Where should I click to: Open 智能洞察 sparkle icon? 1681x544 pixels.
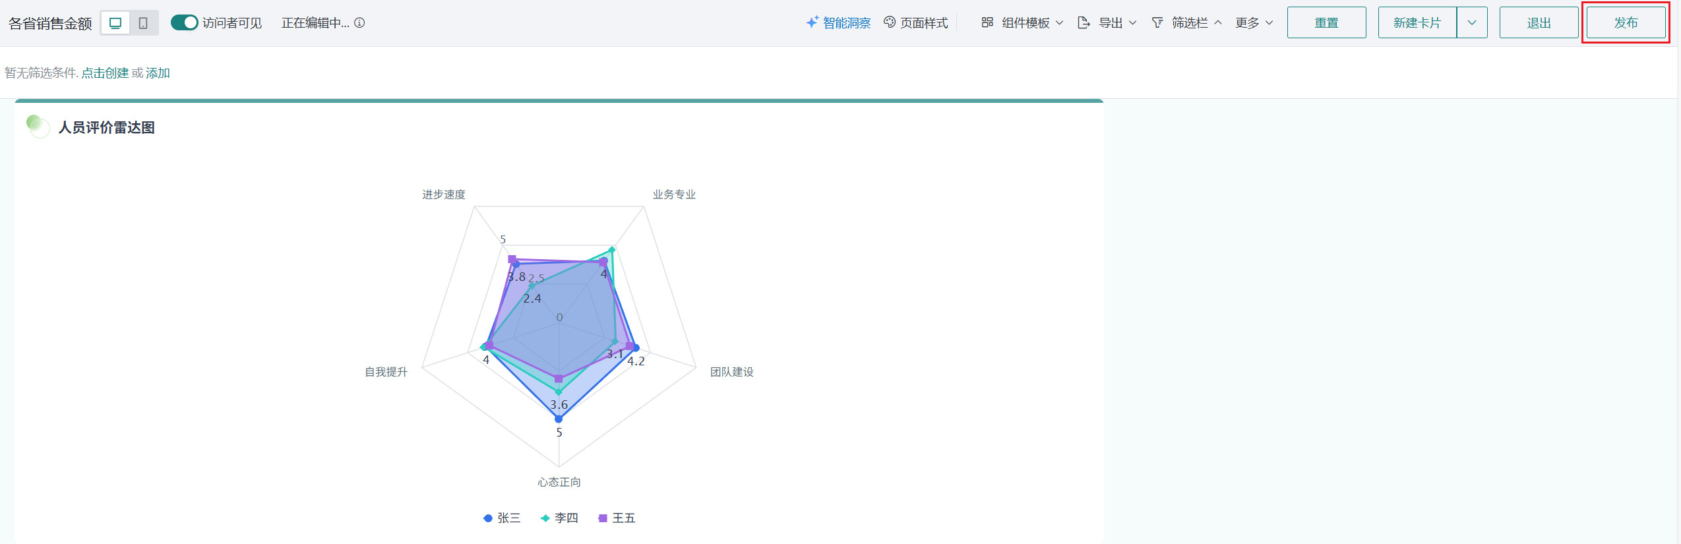812,22
